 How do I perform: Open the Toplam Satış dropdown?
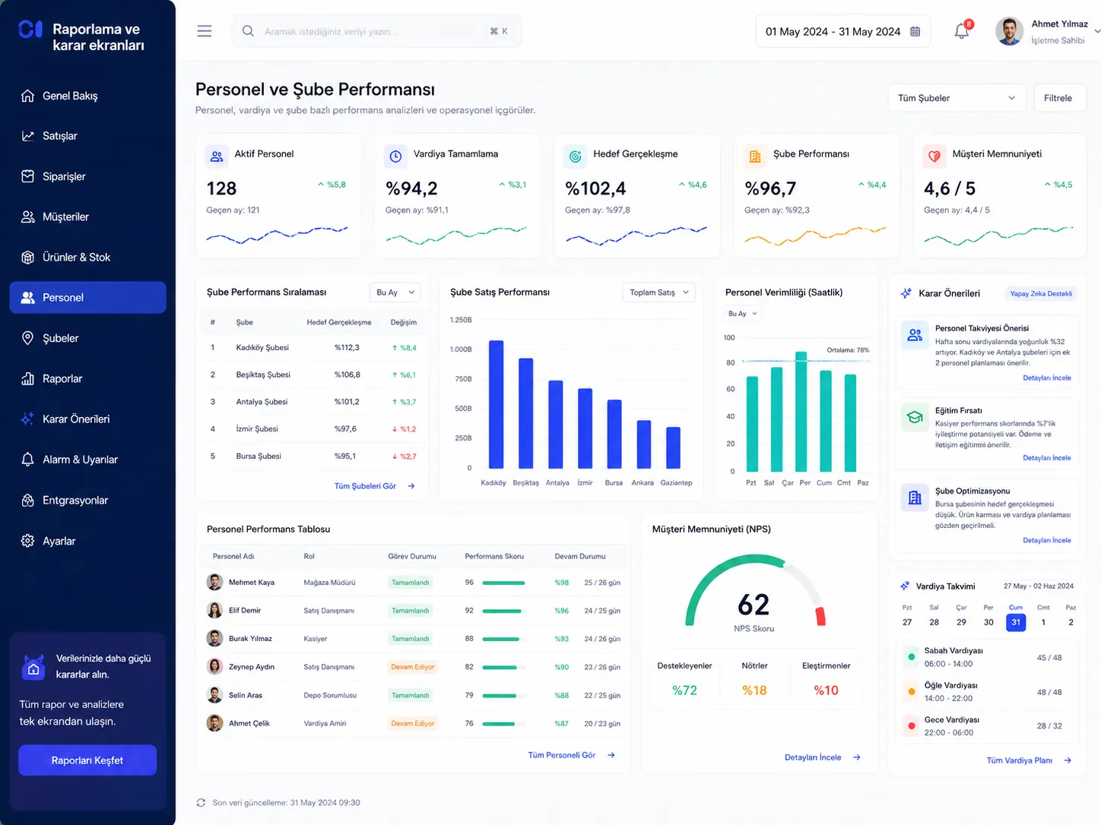coord(659,292)
